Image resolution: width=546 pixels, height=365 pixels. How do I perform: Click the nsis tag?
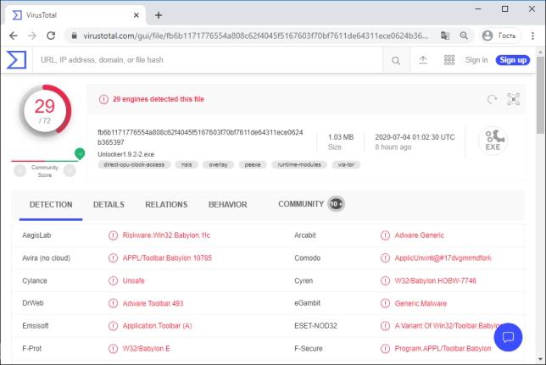pyautogui.click(x=187, y=164)
